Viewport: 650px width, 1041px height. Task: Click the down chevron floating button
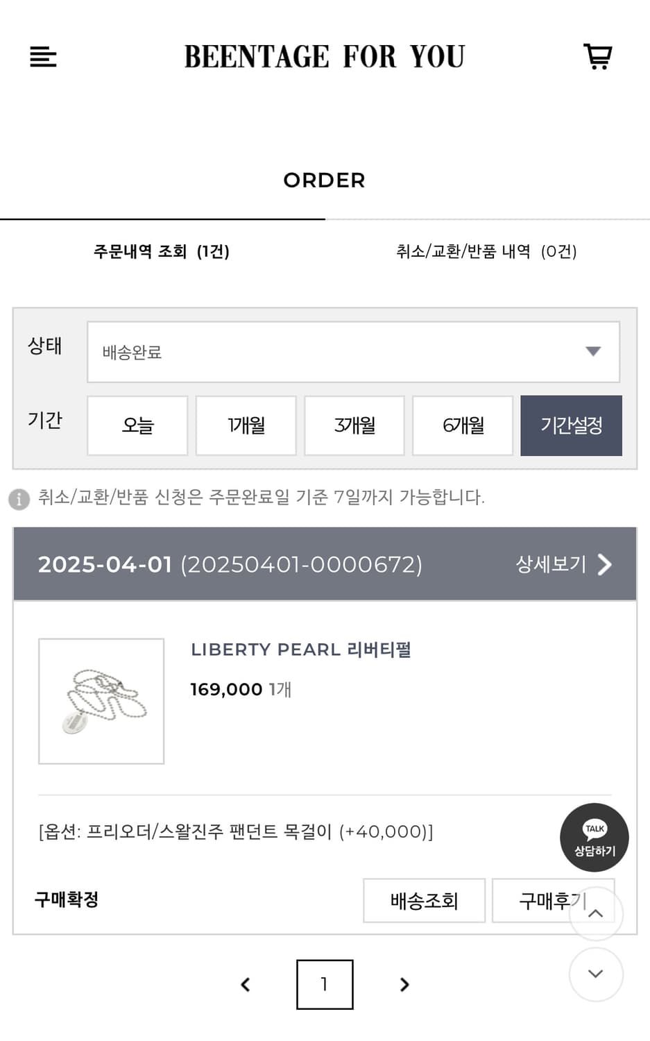tap(595, 974)
